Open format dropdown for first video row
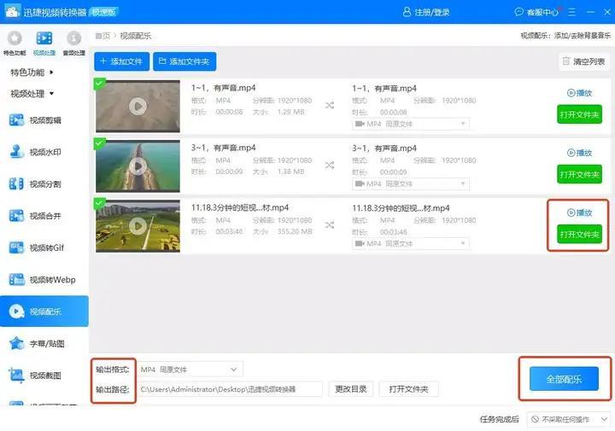The width and height of the screenshot is (615, 431). (x=410, y=124)
